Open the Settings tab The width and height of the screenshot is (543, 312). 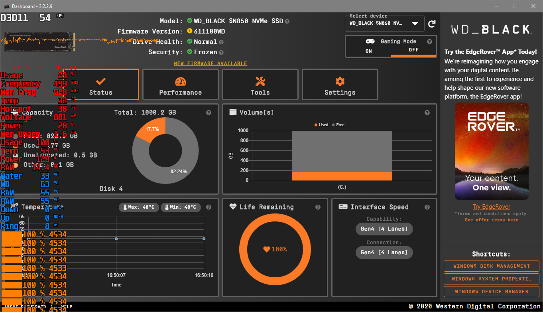[x=340, y=84]
